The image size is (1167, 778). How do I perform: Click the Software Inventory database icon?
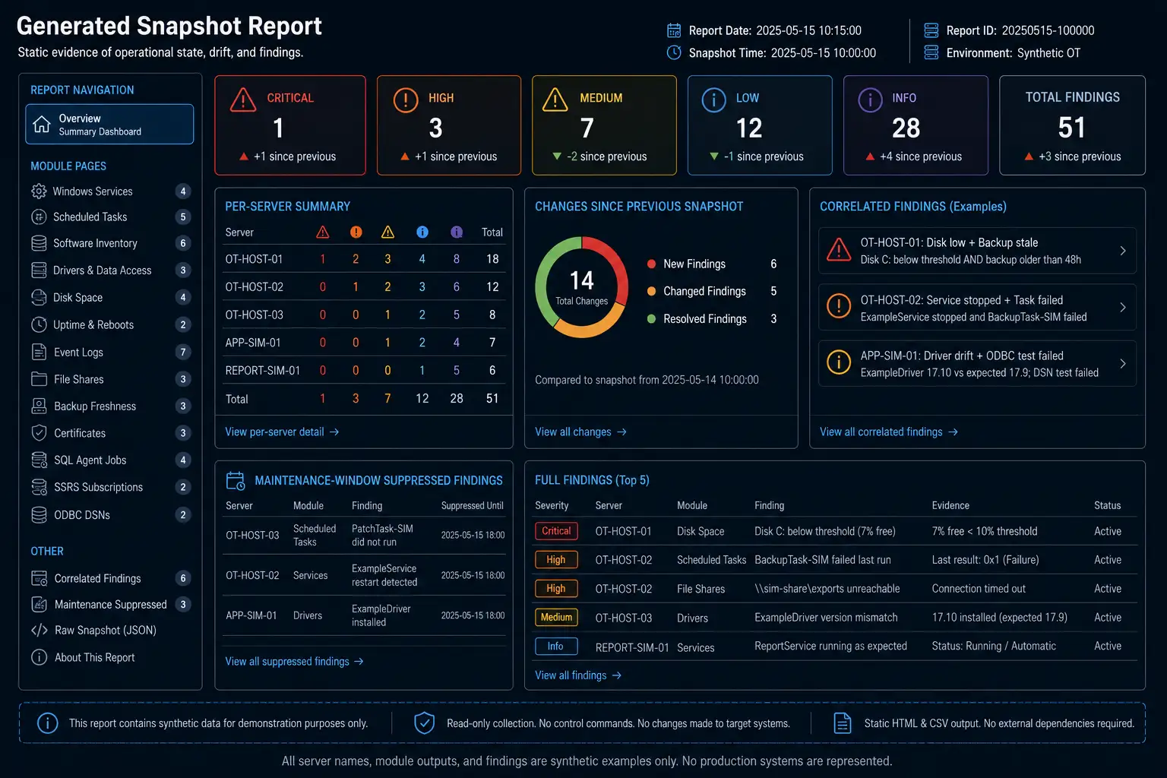pyautogui.click(x=39, y=243)
